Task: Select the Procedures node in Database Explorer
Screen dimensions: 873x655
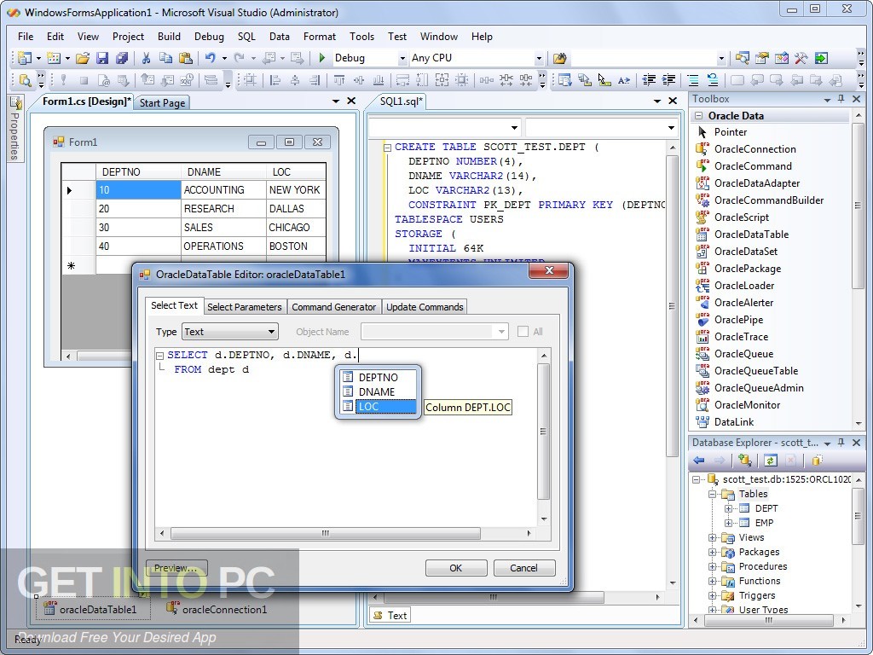Action: point(763,566)
